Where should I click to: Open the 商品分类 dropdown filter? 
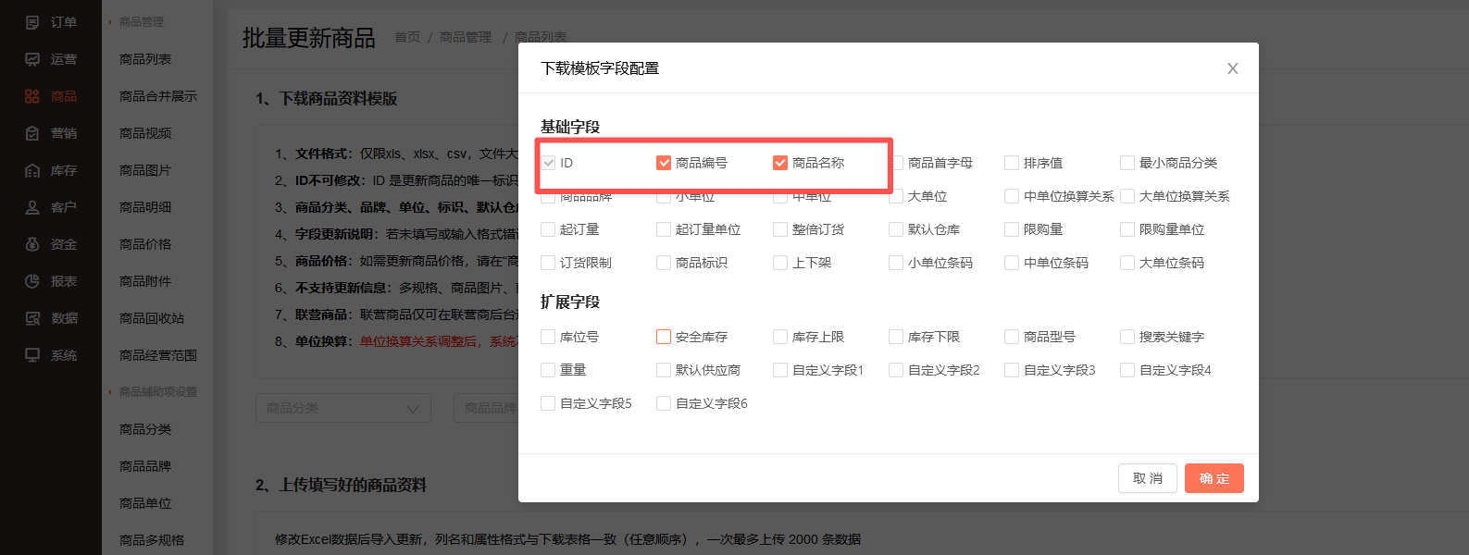click(x=343, y=408)
